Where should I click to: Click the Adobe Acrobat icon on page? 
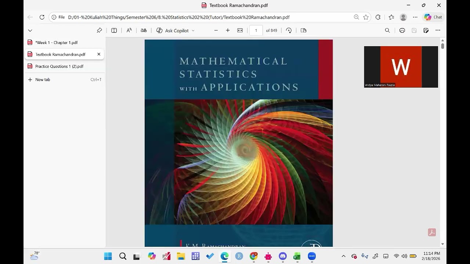[x=432, y=232]
